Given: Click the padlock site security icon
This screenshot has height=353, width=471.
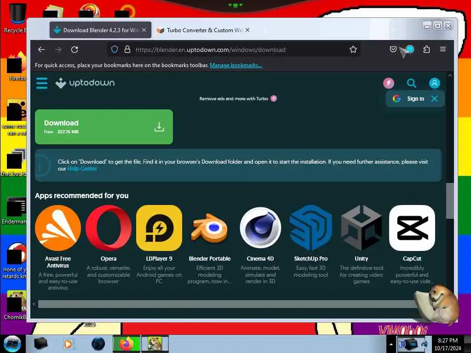Looking at the screenshot, I should pos(127,50).
